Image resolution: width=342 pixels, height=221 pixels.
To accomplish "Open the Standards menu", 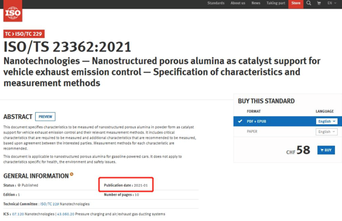I will tap(216, 3).
